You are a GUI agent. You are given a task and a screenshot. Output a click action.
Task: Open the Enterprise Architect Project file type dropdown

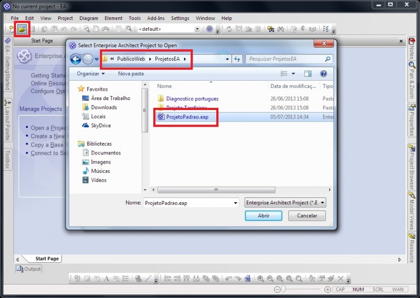click(x=285, y=203)
